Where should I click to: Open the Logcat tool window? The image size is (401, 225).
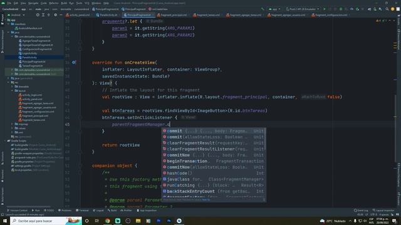coord(98,211)
